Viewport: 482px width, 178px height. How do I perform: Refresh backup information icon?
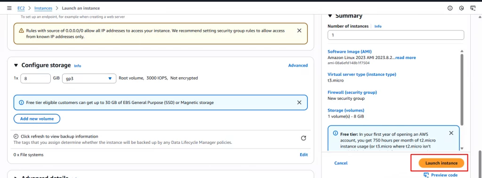[304, 138]
